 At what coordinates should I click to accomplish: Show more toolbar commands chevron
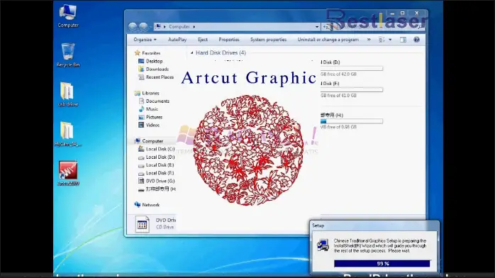point(369,40)
